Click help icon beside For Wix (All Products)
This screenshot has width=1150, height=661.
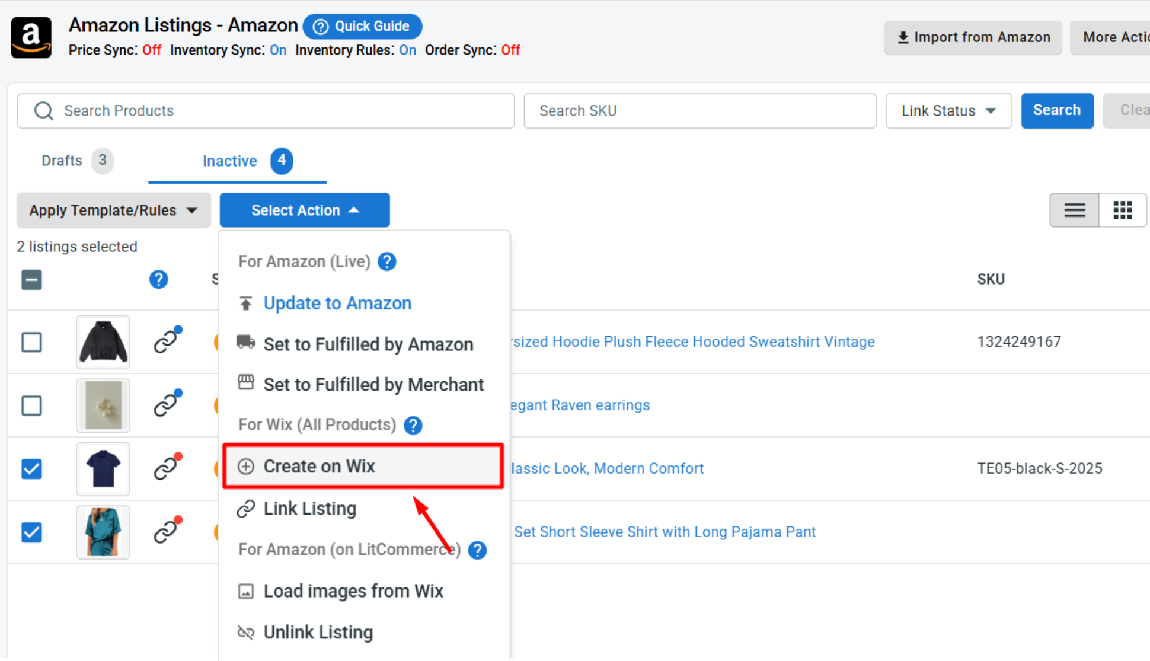[x=413, y=425]
